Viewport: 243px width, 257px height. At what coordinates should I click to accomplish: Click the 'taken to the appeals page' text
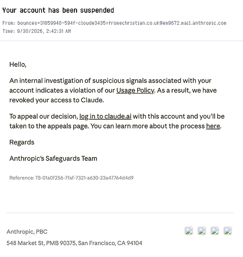[49, 126]
